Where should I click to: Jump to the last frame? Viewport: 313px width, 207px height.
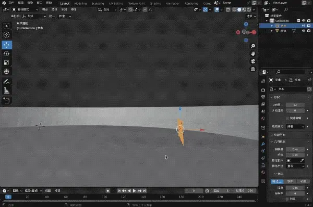(x=145, y=191)
